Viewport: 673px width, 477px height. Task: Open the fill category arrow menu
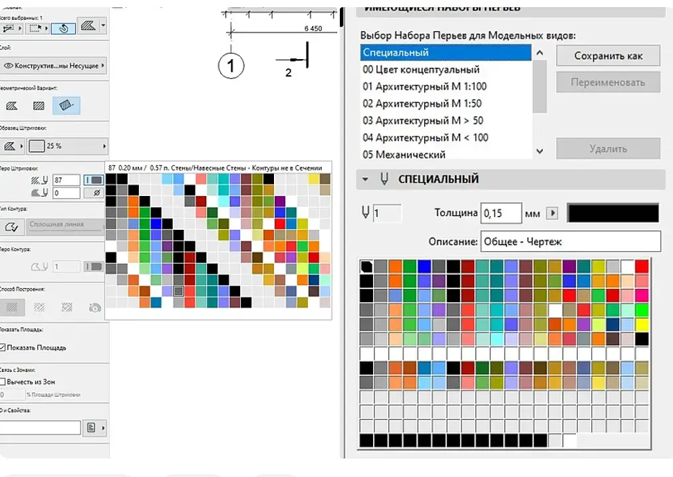21,146
